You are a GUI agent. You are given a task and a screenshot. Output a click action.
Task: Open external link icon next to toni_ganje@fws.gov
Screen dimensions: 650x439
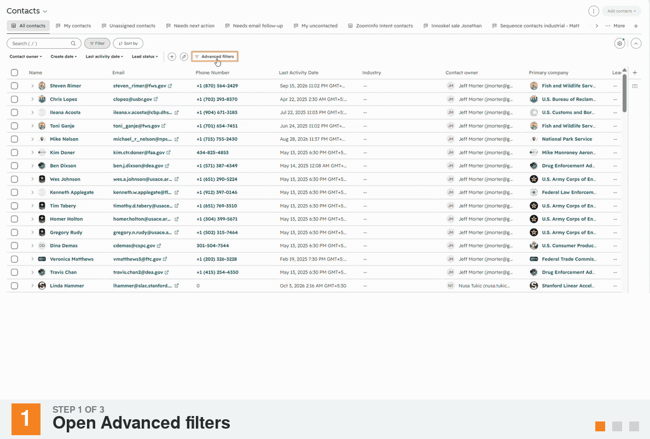coord(164,125)
